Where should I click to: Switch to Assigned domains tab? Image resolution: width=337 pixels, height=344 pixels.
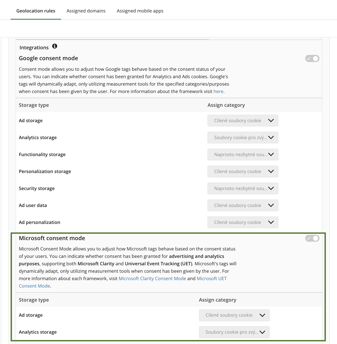coord(86,11)
